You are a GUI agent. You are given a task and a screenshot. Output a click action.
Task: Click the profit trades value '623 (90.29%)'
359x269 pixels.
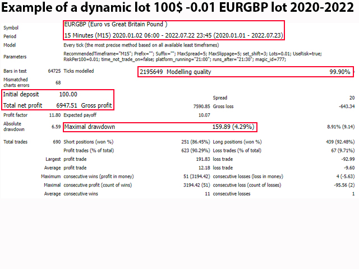[196, 151]
